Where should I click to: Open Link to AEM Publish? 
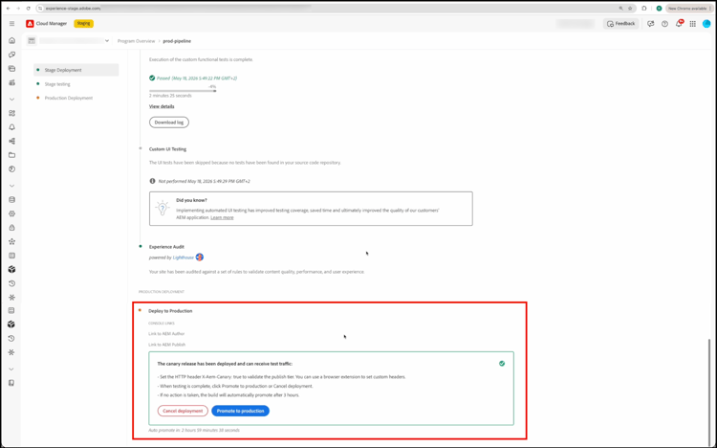click(x=167, y=345)
